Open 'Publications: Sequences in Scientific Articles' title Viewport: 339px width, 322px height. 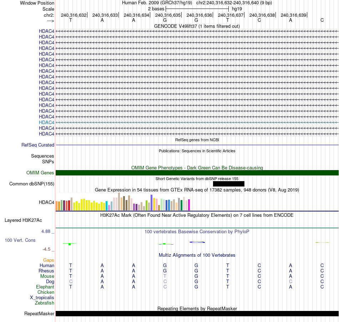(197, 151)
